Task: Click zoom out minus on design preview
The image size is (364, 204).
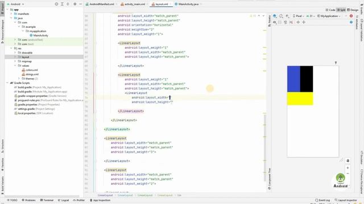Action: [348, 173]
